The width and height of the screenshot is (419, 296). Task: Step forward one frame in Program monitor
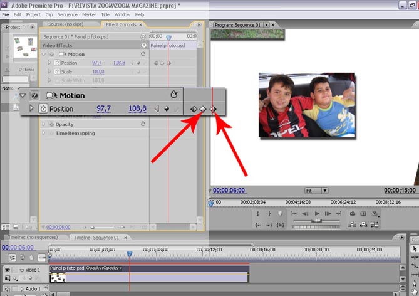(328, 213)
